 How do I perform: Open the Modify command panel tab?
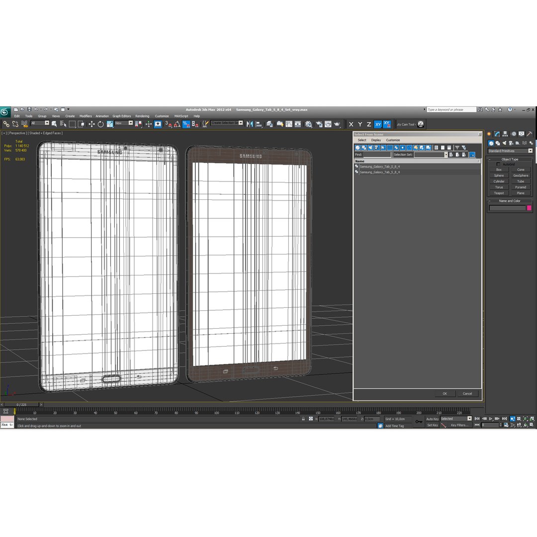pos(497,134)
